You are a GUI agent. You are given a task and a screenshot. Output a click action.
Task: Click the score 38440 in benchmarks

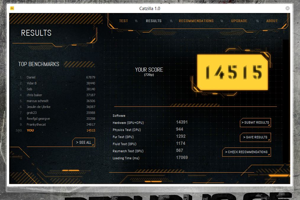pyautogui.click(x=91, y=83)
